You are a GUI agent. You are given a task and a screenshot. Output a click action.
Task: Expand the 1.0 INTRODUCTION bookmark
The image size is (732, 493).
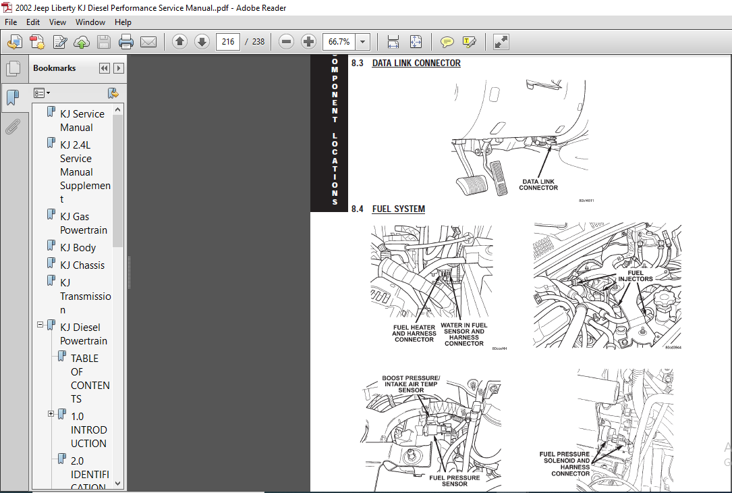click(51, 413)
